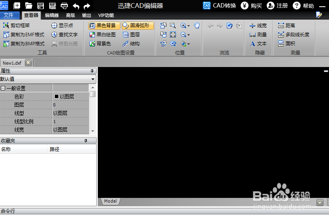
Task: Click the first overlapping-windows position icon
Action: coord(163,26)
